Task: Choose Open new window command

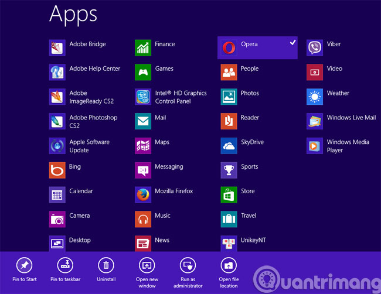Action: coord(147,273)
